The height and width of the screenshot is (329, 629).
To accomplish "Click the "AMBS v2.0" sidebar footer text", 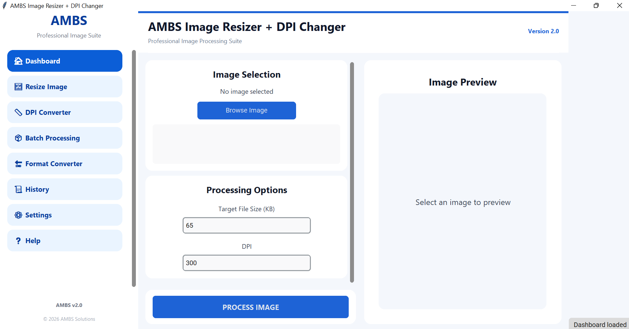I will click(x=69, y=305).
